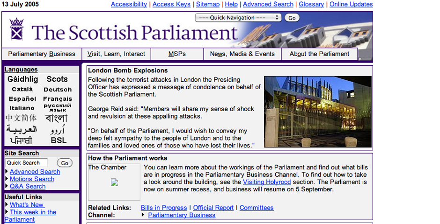This screenshot has width=440, height=224.
Task: Click the Useful Links sidebar heading
Action: click(23, 197)
